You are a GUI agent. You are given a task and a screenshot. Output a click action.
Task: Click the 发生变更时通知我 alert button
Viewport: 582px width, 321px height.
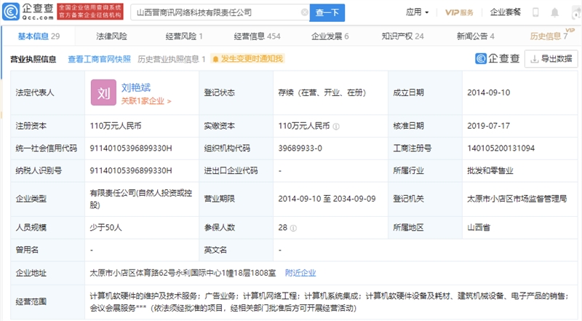[248, 59]
